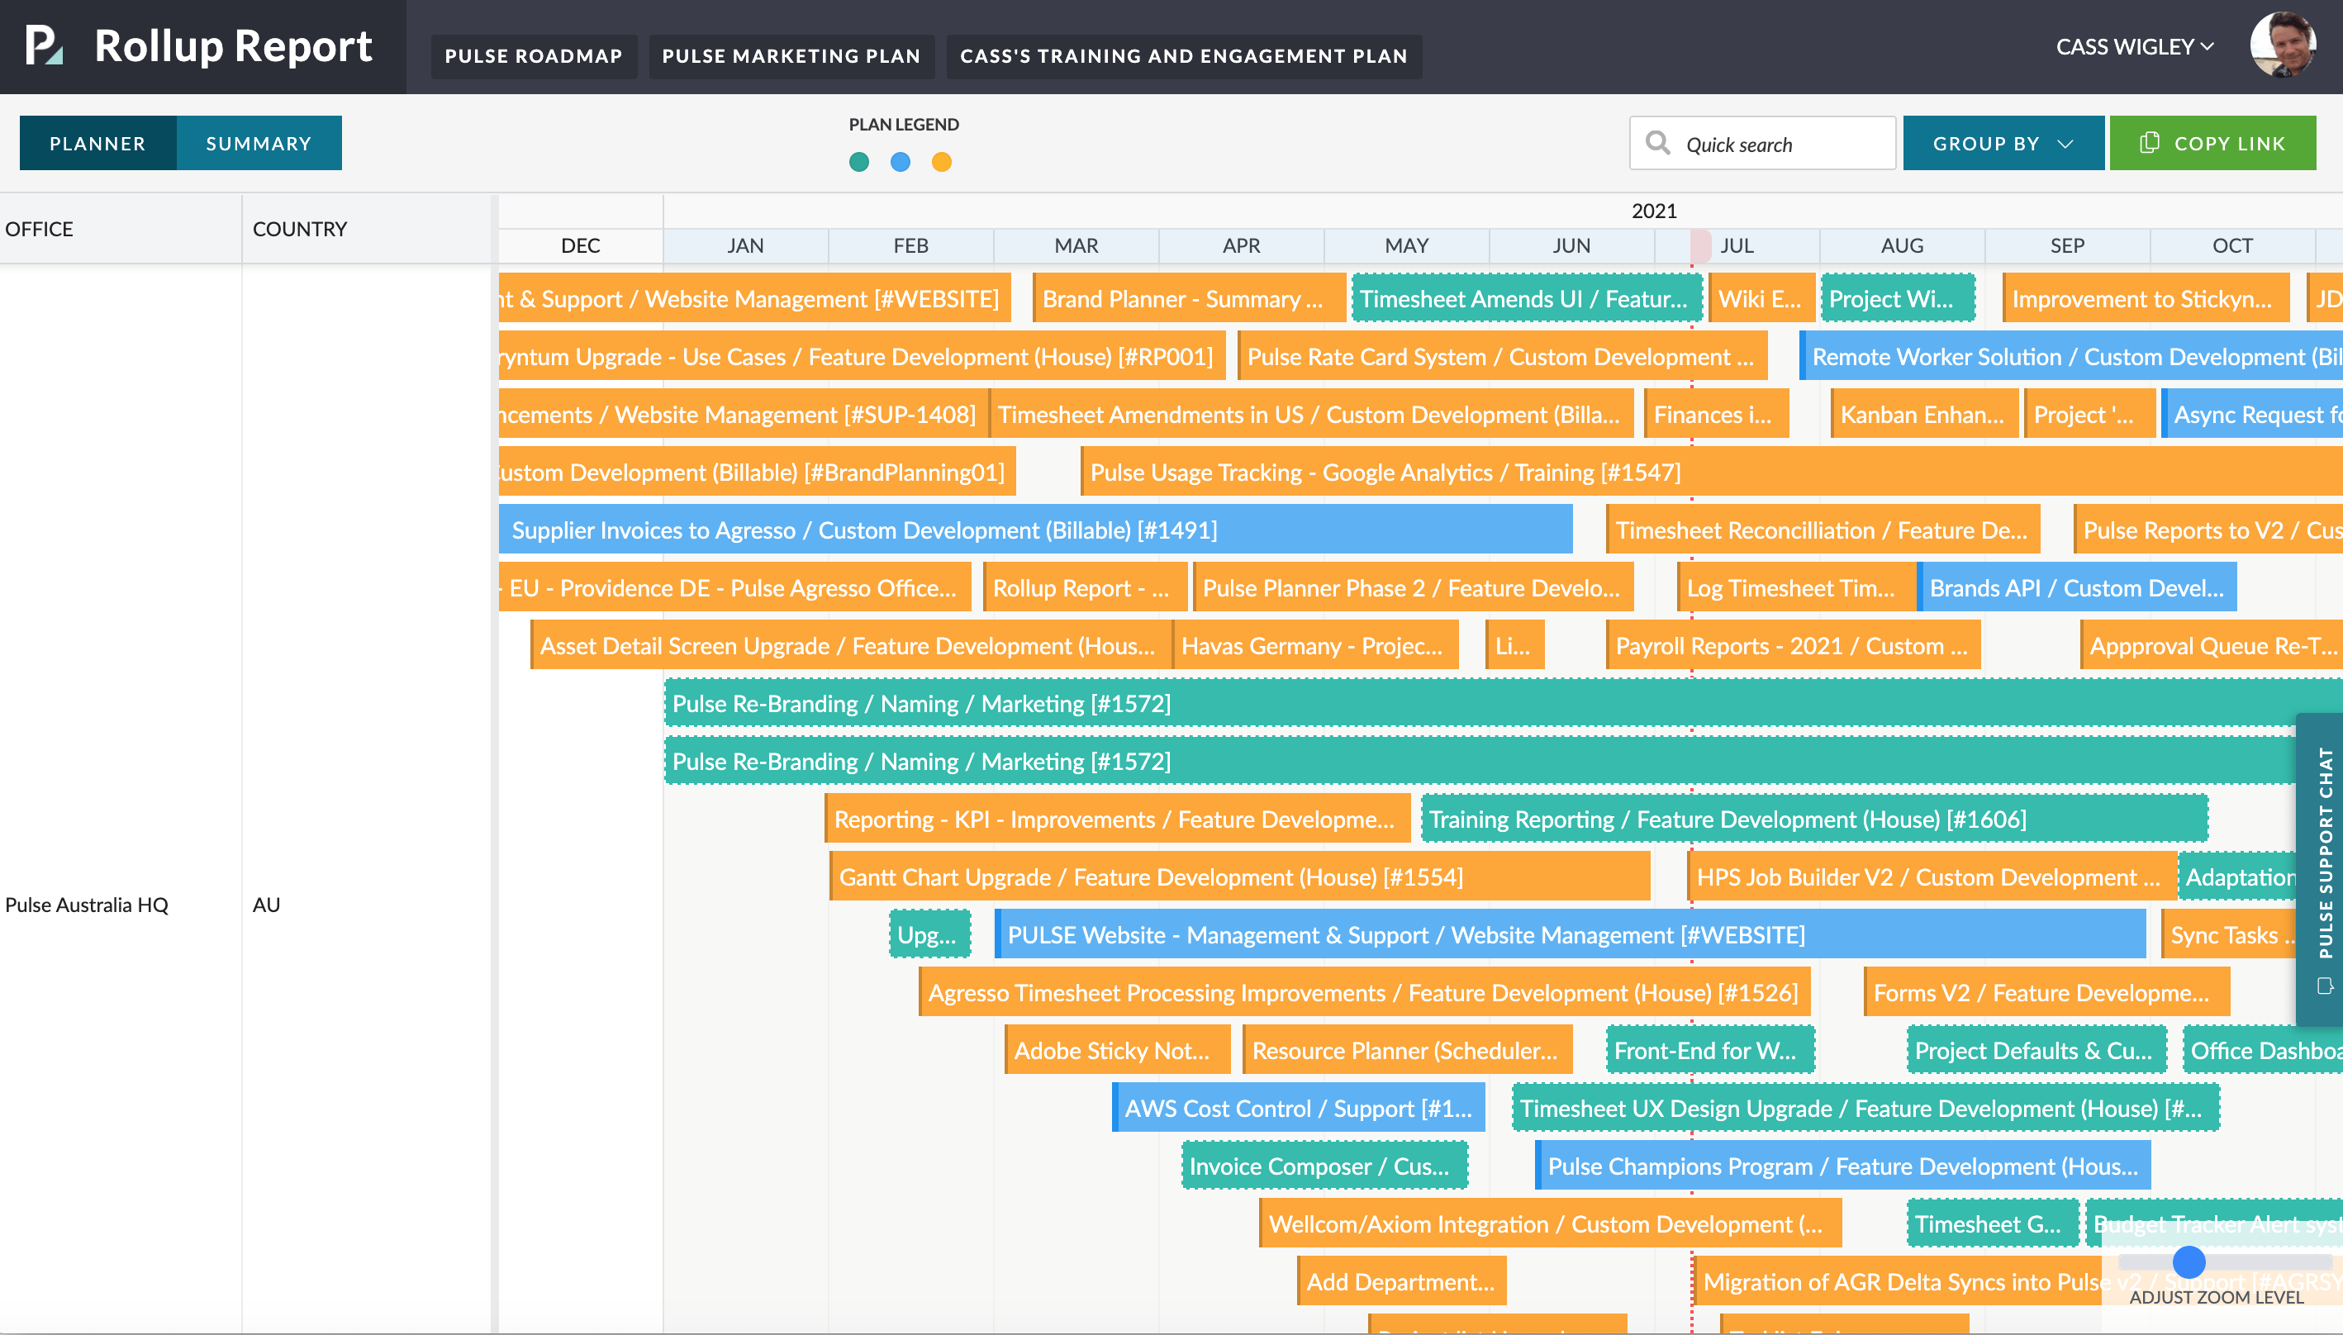Open Timesheet Amendments in US bar
Screen dimensions: 2343x1335
[x=1311, y=415]
